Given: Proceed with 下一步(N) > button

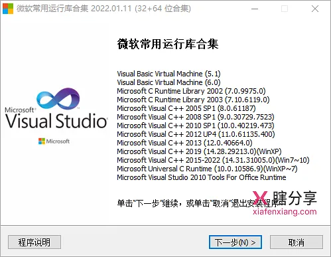Looking at the screenshot, I should (x=235, y=242).
